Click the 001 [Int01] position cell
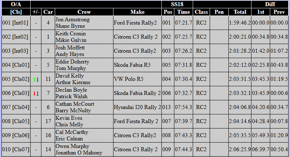This screenshot has height=157, width=290. click(15, 23)
